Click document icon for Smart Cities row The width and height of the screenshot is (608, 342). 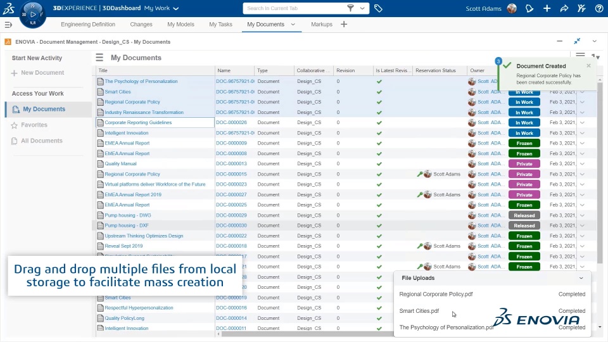coord(101,92)
